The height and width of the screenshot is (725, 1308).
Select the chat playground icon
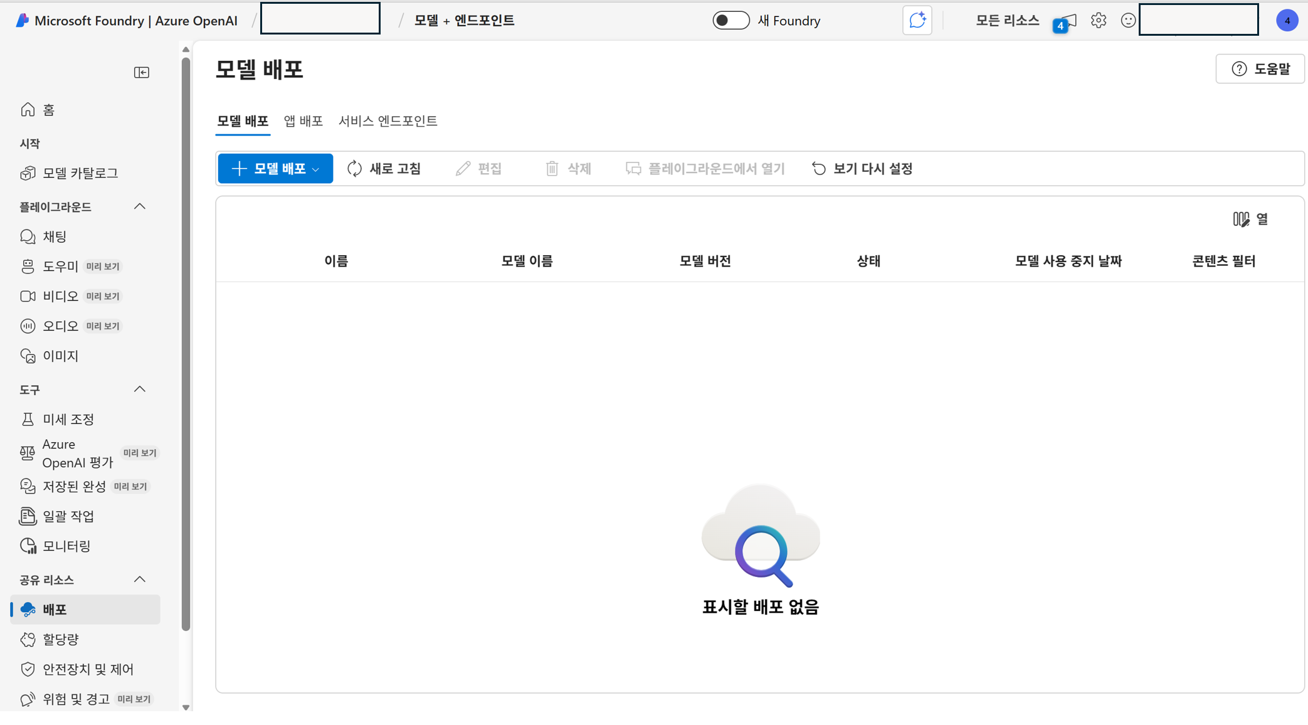pos(28,236)
